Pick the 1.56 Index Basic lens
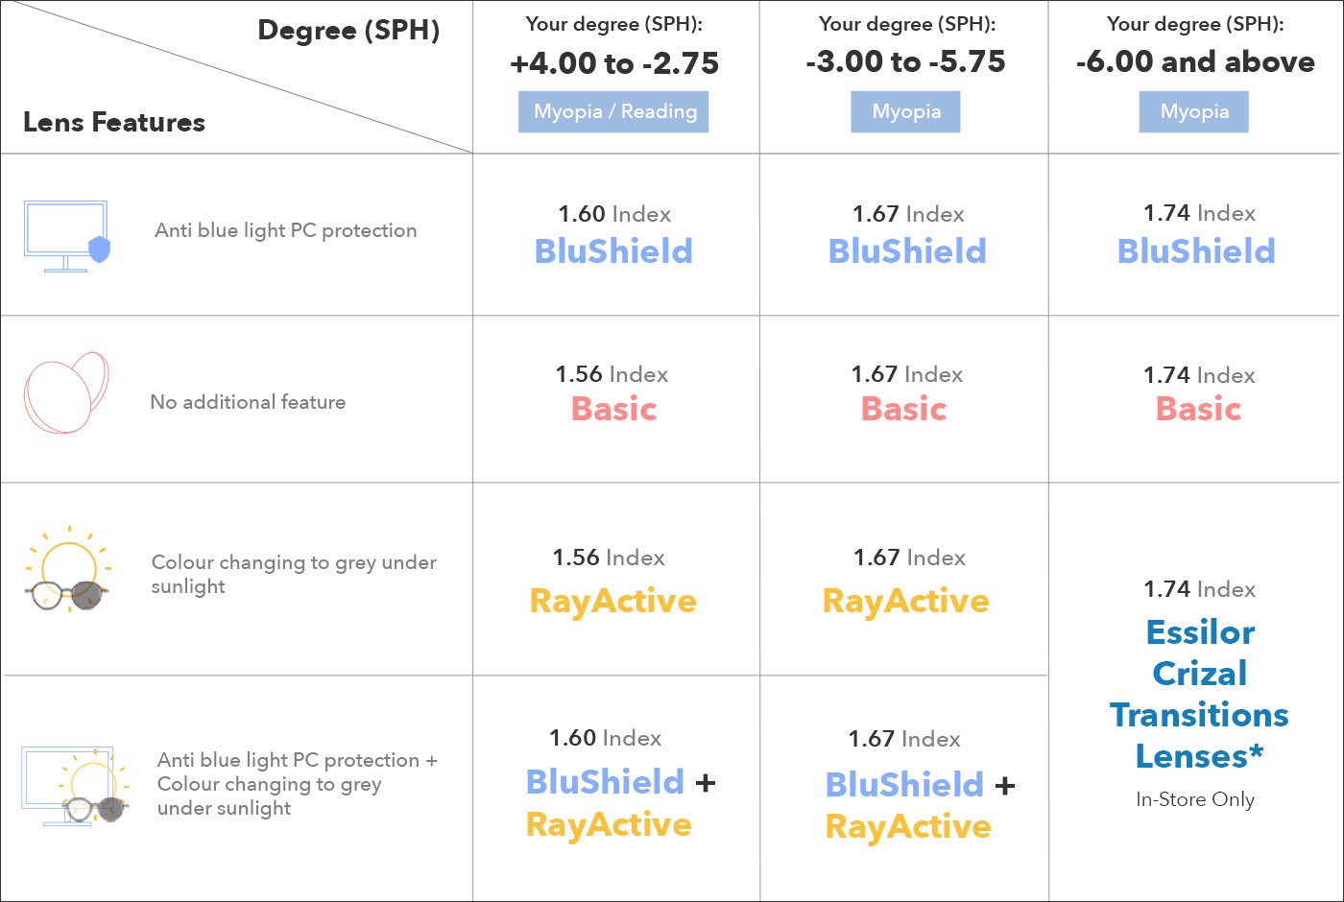This screenshot has width=1344, height=902. tap(613, 393)
